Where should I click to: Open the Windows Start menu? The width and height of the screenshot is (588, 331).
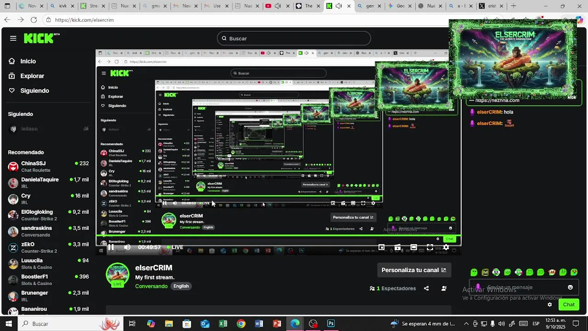click(9, 324)
